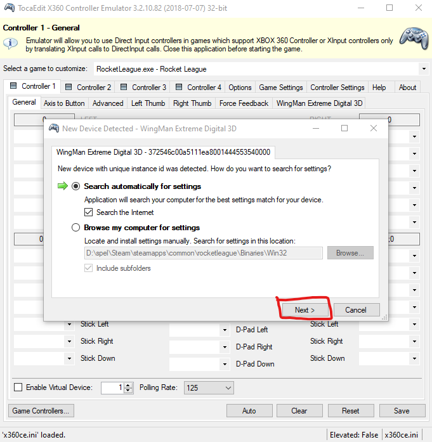Image resolution: width=432 pixels, height=442 pixels.
Task: Click the virtual device number field
Action: tap(113, 387)
